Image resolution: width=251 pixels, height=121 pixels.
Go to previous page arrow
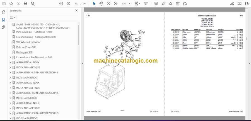[61, 4]
